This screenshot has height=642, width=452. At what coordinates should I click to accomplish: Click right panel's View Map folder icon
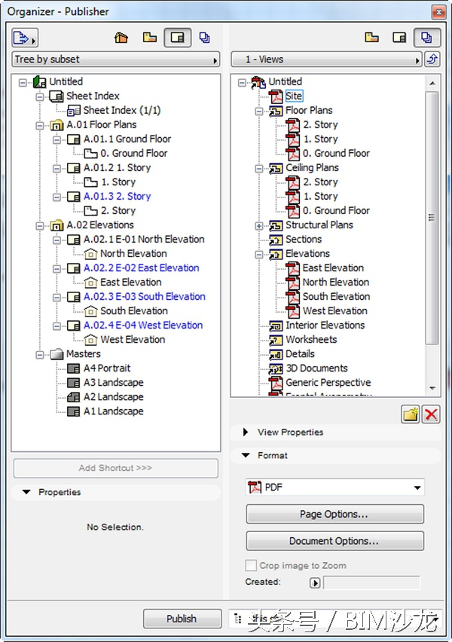click(372, 37)
